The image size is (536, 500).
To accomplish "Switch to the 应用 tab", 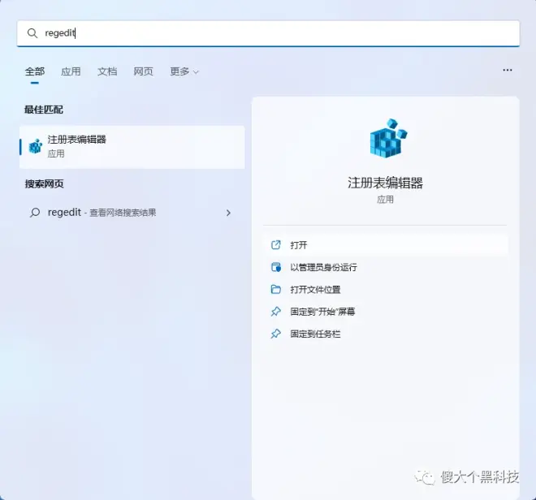I will tap(71, 71).
